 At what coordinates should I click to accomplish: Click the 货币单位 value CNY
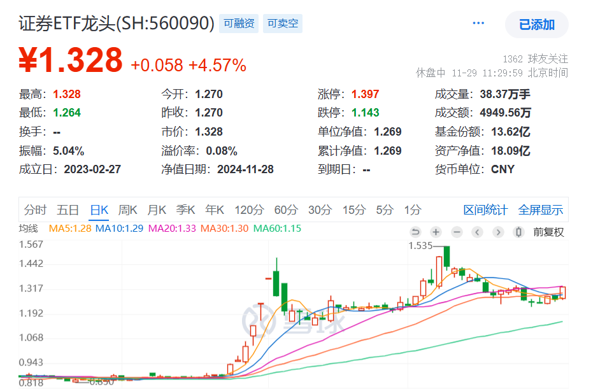[503, 169]
